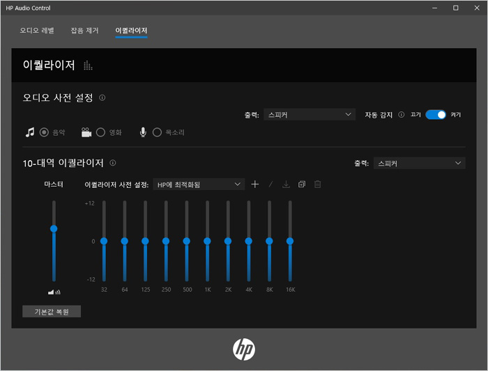Expand the HP에 최적화됨 preset dropdown
This screenshot has height=371, width=488.
[x=198, y=184]
